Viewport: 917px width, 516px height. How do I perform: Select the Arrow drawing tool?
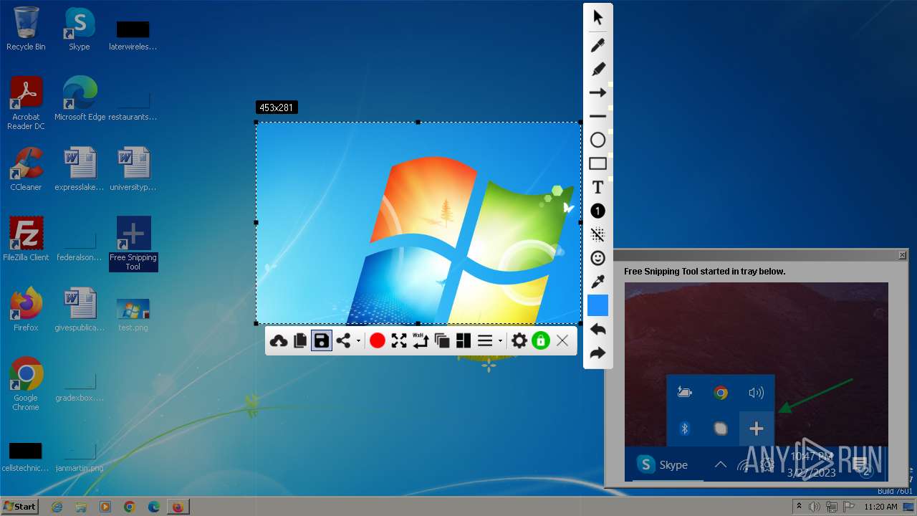pos(597,92)
